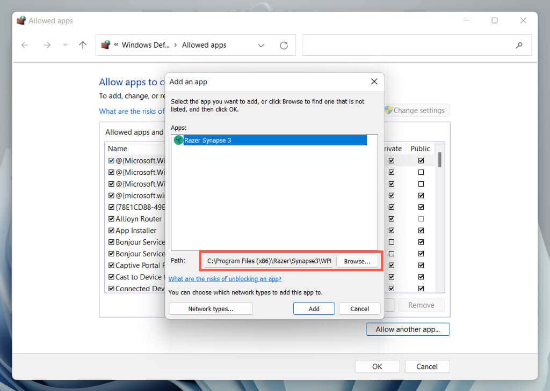Click Add to add Razer Synapse 3
This screenshot has height=391, width=550.
pos(314,308)
